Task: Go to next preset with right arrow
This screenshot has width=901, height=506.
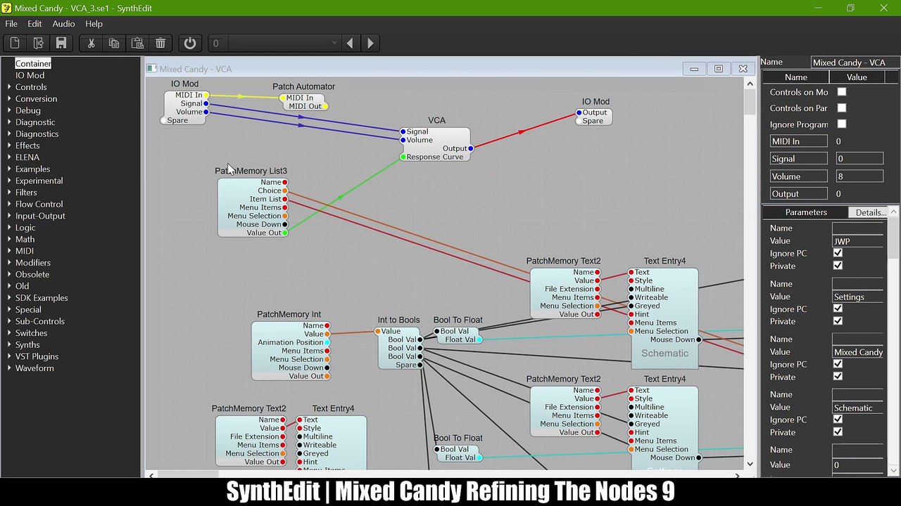Action: point(370,43)
